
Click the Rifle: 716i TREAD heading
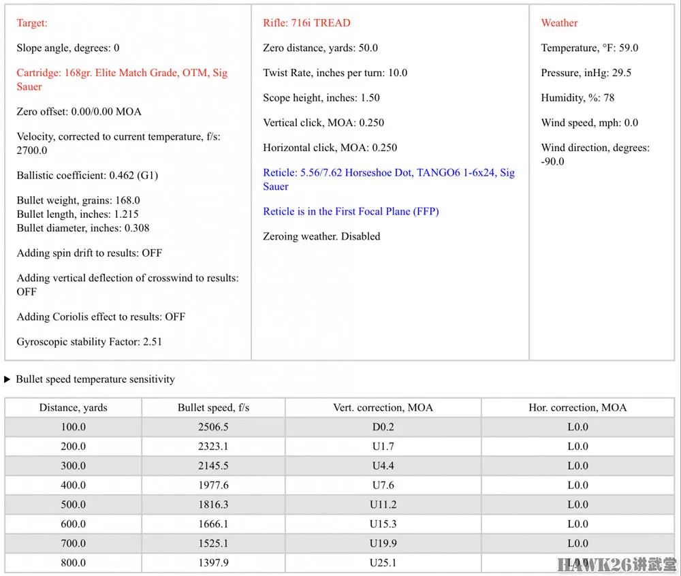[x=306, y=23]
